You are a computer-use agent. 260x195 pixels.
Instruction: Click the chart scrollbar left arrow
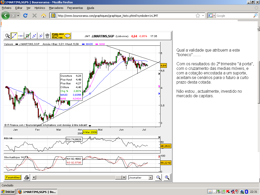pos(34,177)
